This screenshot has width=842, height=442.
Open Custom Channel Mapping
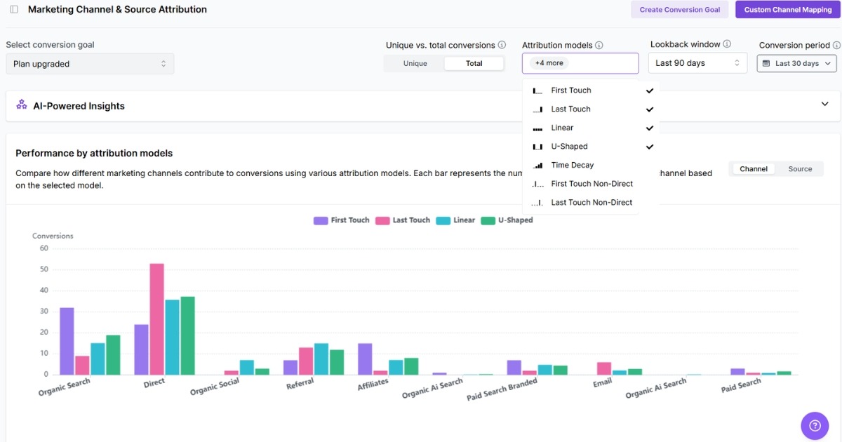(787, 9)
